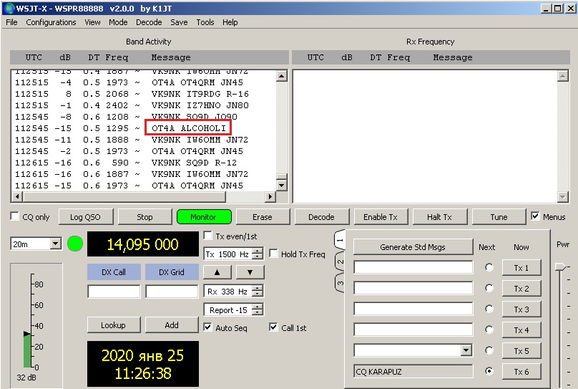Click the DX Call input field
The image size is (578, 389).
(x=114, y=291)
